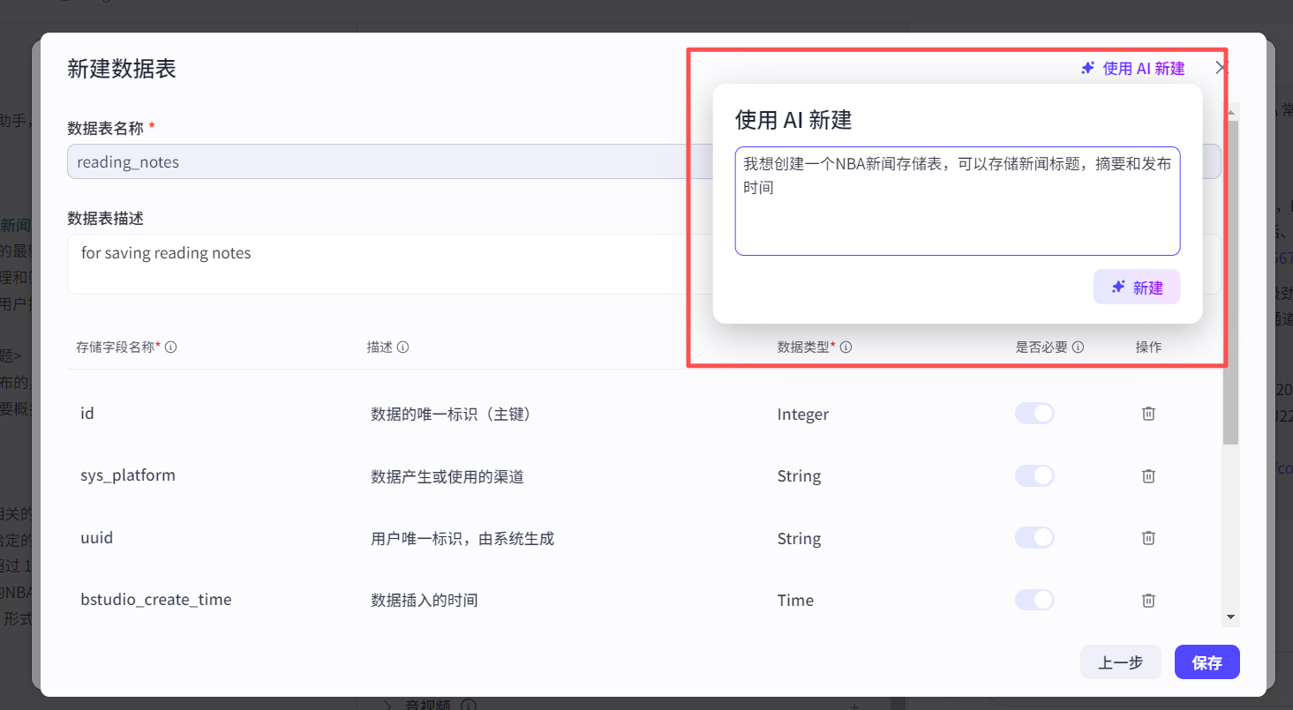Click the 上一步 button
Screen dimensions: 1293x710
click(1120, 661)
